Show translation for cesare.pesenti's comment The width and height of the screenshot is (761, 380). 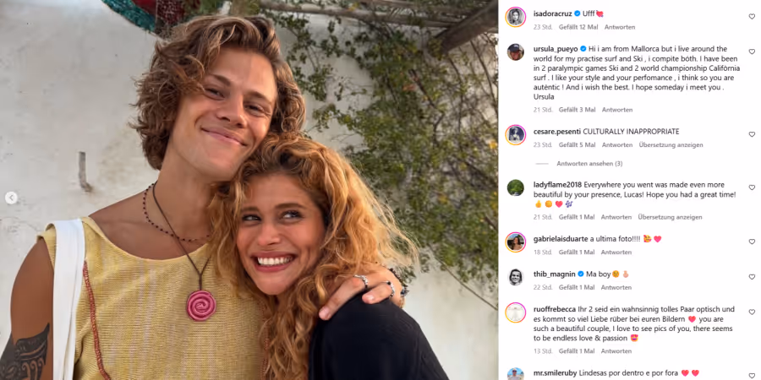pyautogui.click(x=671, y=145)
